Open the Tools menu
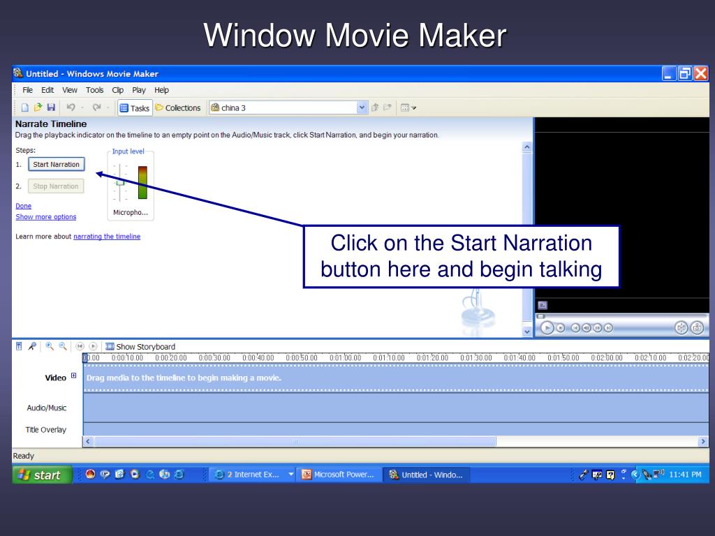715x536 pixels. click(94, 90)
